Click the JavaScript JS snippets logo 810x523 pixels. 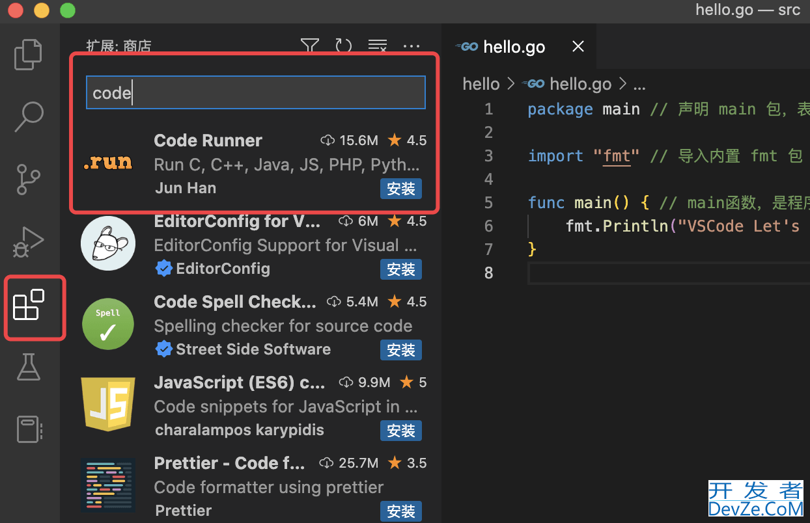[107, 405]
